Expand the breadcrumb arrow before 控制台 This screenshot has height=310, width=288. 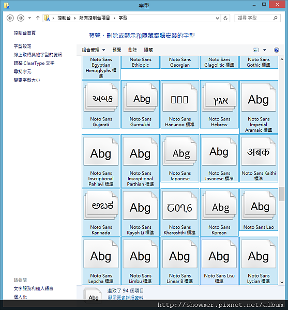[x=53, y=18]
